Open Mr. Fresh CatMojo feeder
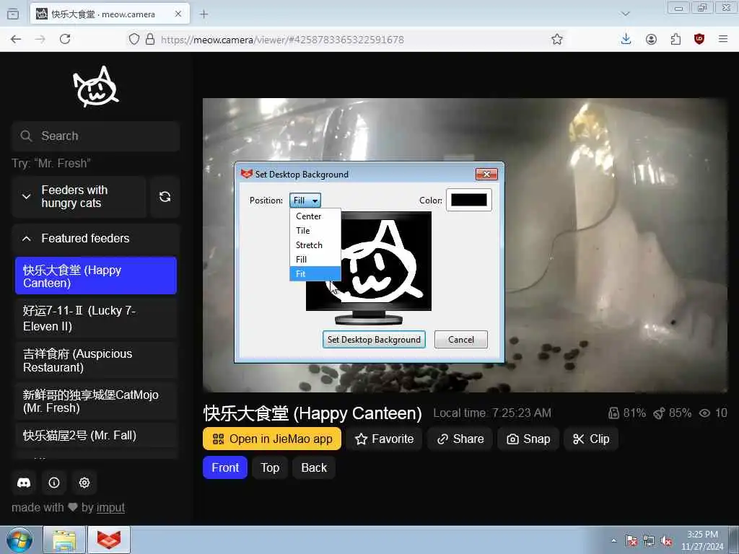The width and height of the screenshot is (739, 554). tap(96, 401)
